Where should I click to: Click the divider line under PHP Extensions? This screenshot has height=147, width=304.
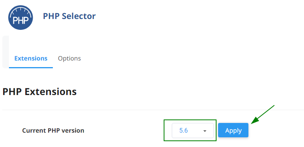pos(153,110)
